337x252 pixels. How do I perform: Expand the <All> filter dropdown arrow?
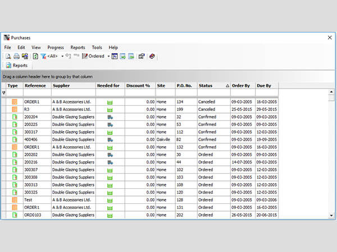coord(61,56)
